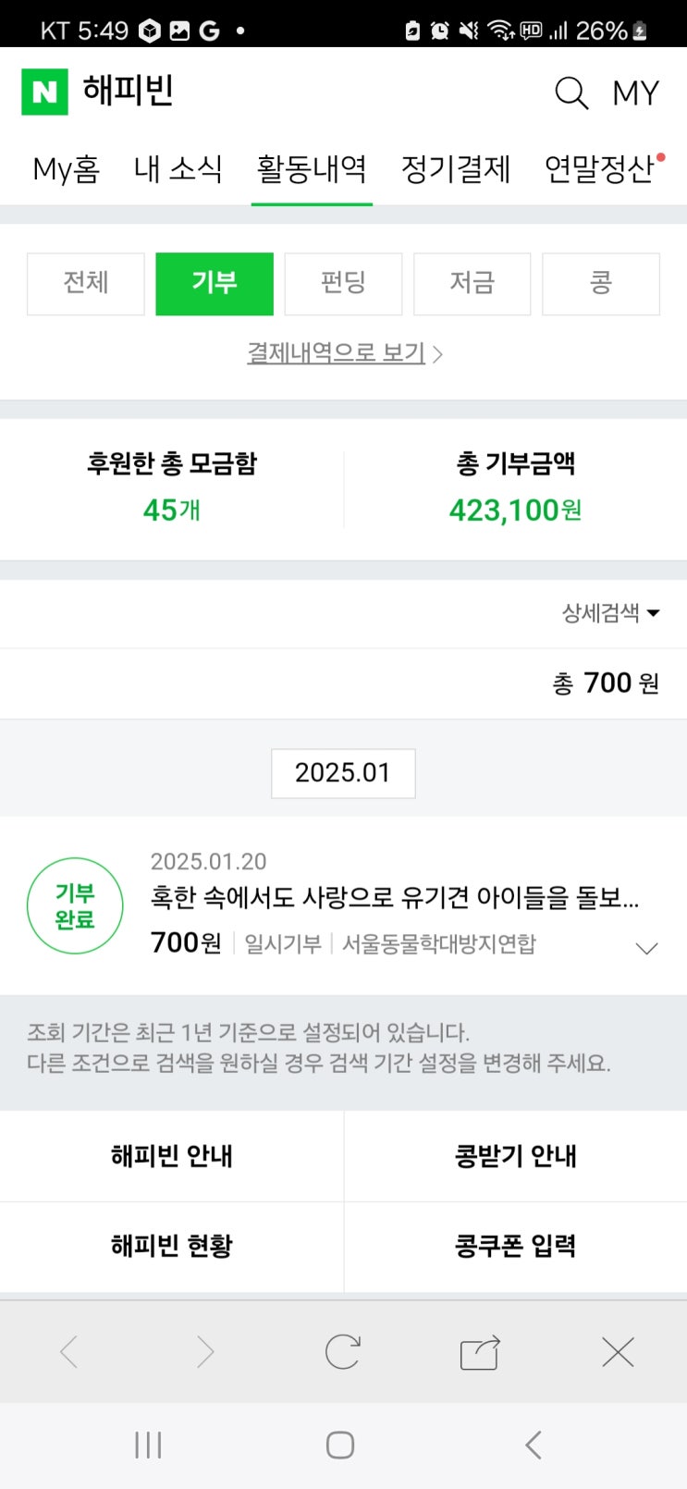The image size is (687, 1489).
Task: Switch to the 연말정산 tab
Action: click(x=599, y=169)
